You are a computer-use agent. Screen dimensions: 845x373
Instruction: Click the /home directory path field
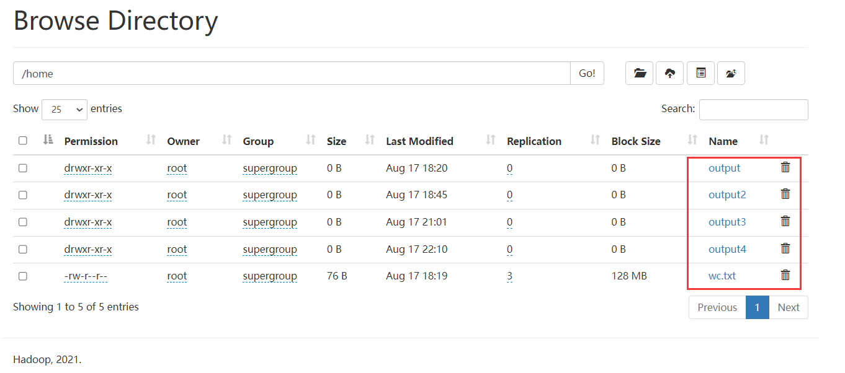(x=292, y=73)
